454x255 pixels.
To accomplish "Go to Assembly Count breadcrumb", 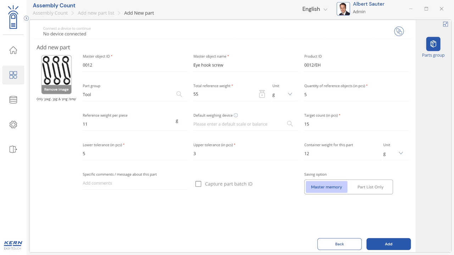I will pyautogui.click(x=50, y=13).
